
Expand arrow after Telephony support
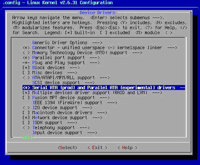[85, 127]
